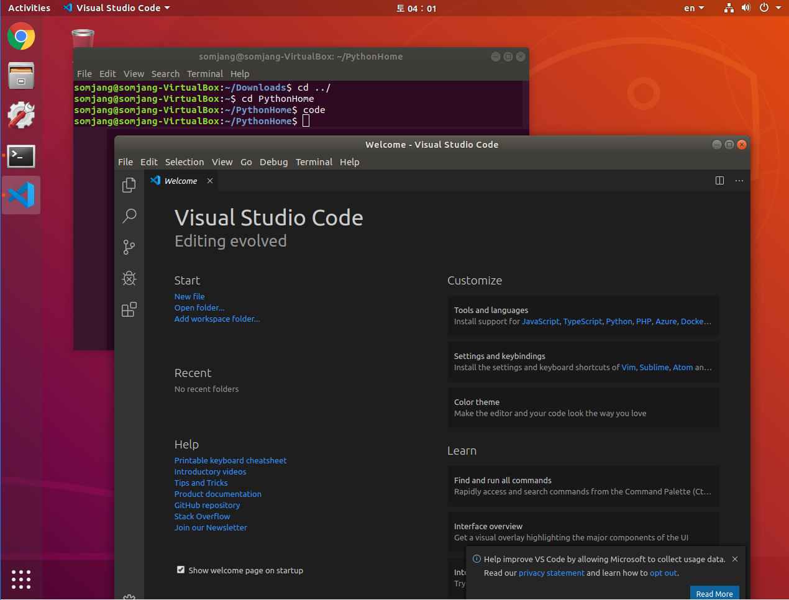The width and height of the screenshot is (789, 600).
Task: Open Files manager from the dock
Action: [21, 76]
